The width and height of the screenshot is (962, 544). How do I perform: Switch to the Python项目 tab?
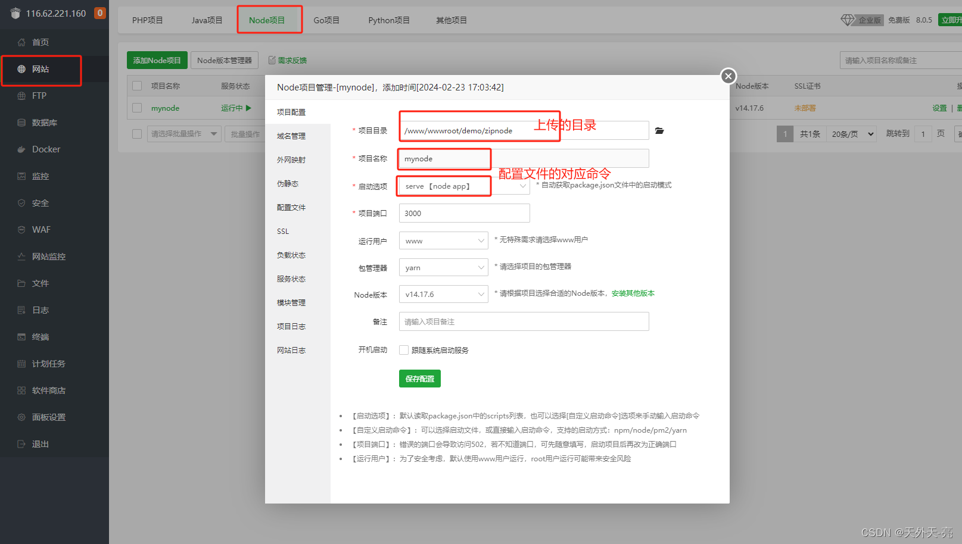tap(389, 20)
